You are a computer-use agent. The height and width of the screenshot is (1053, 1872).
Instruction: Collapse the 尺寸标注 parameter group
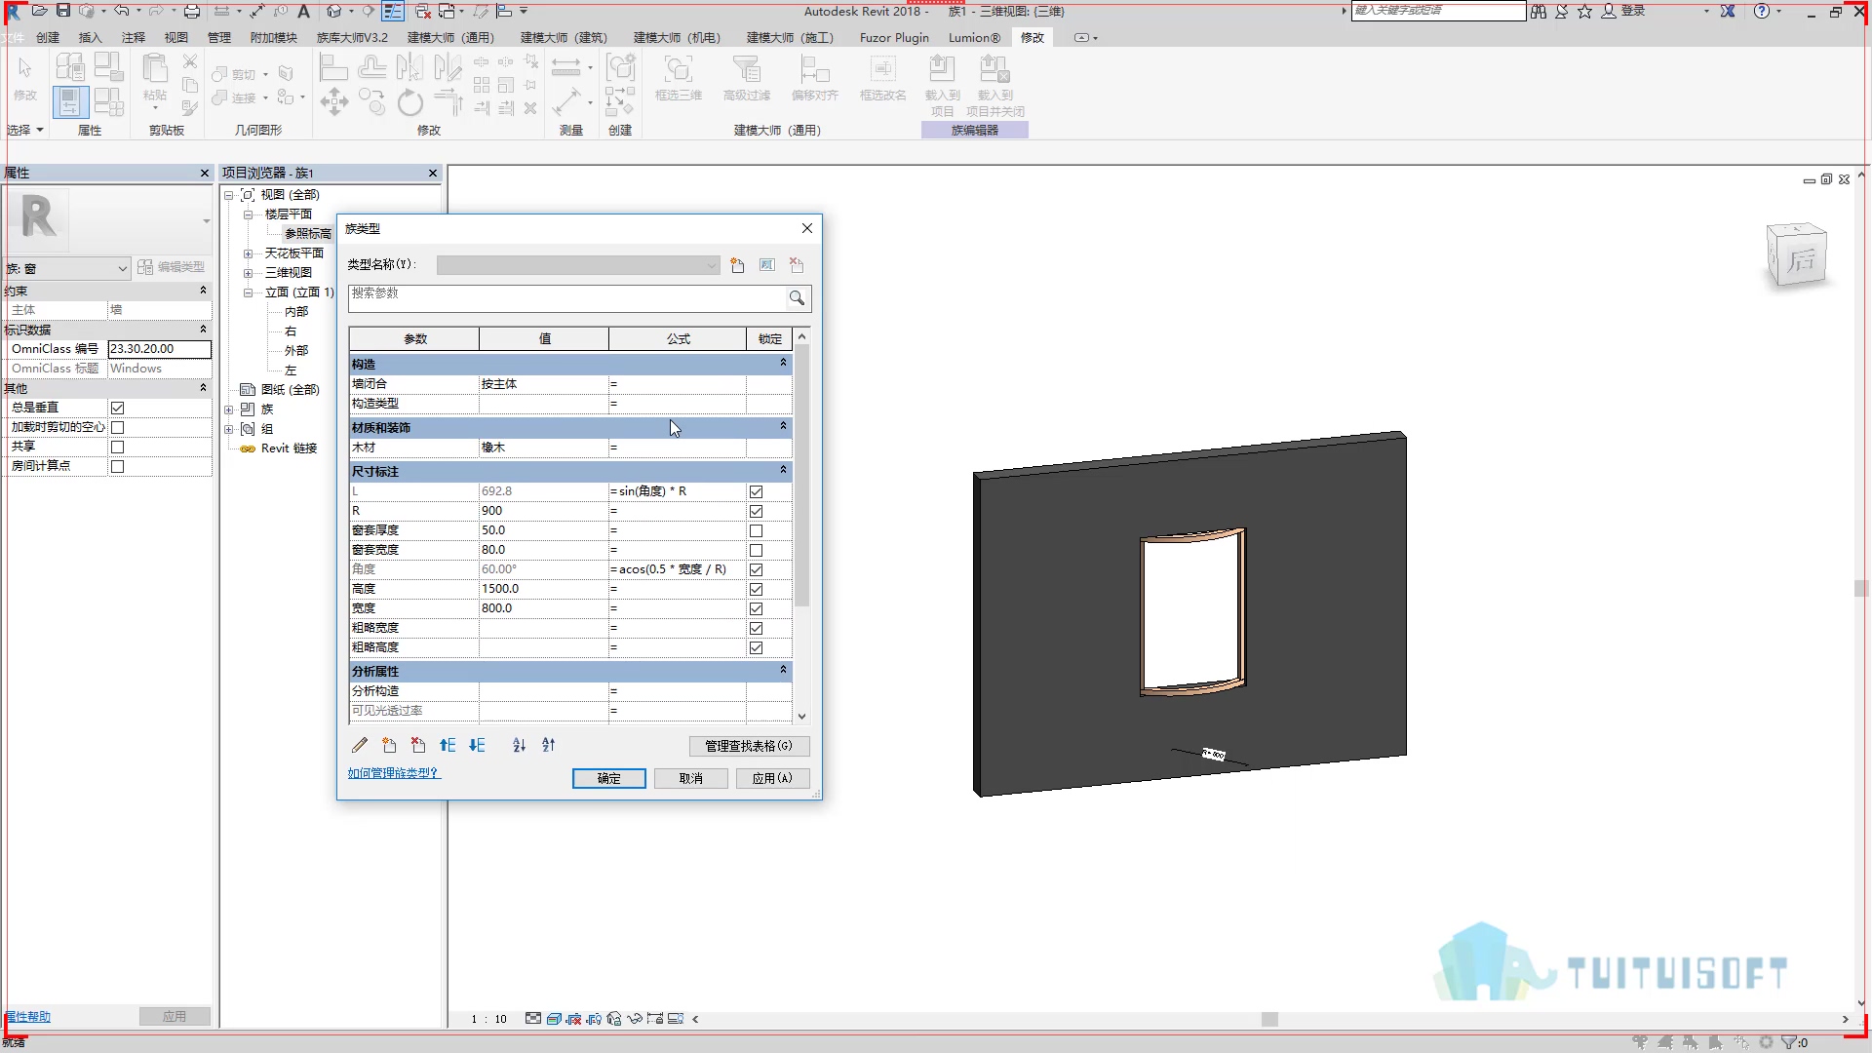(783, 470)
